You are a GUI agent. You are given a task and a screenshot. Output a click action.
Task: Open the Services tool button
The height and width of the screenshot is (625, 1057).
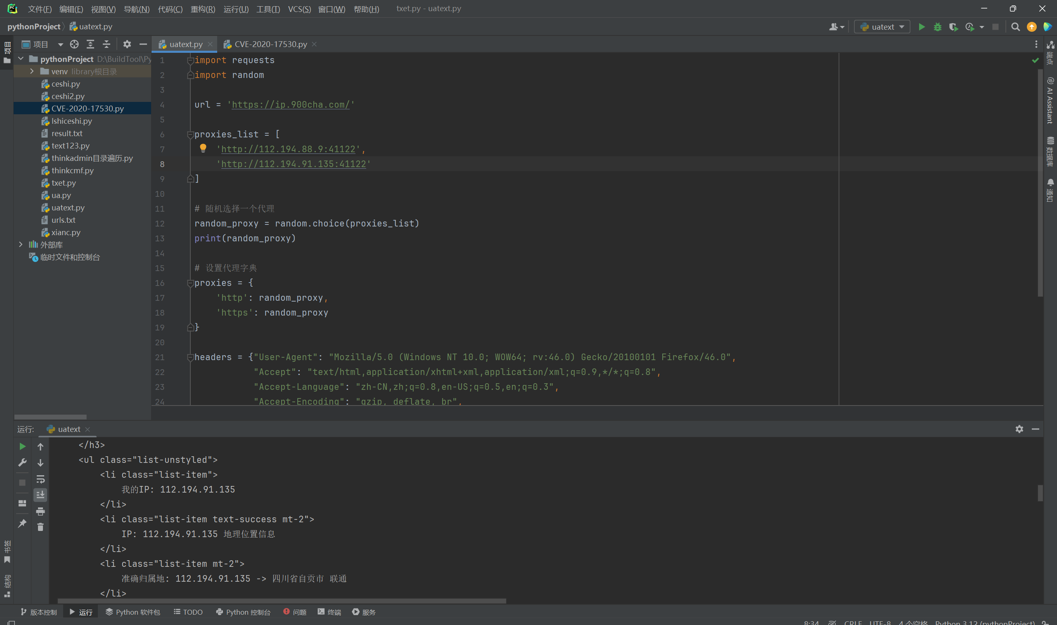coord(364,612)
